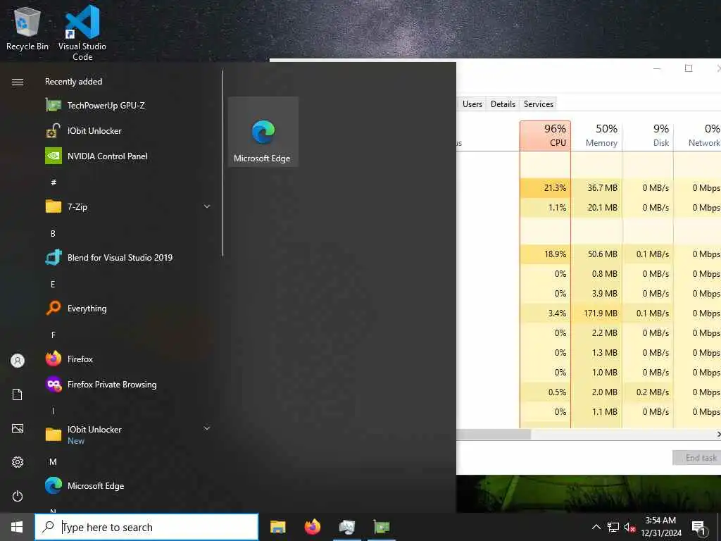721x541 pixels.
Task: Switch to GPU-Z on the taskbar
Action: [x=381, y=527]
